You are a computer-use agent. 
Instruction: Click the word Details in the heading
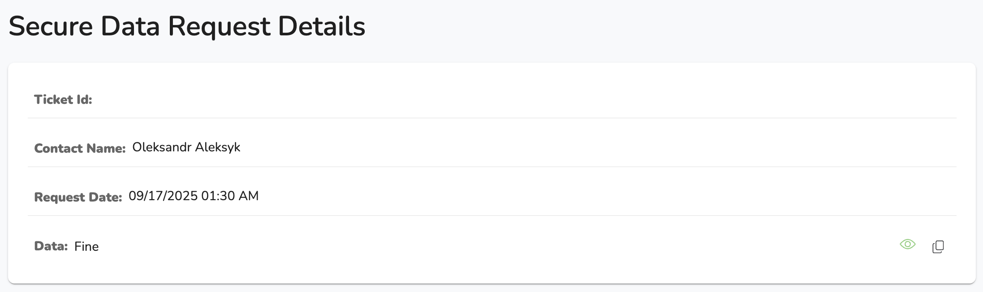click(x=322, y=26)
